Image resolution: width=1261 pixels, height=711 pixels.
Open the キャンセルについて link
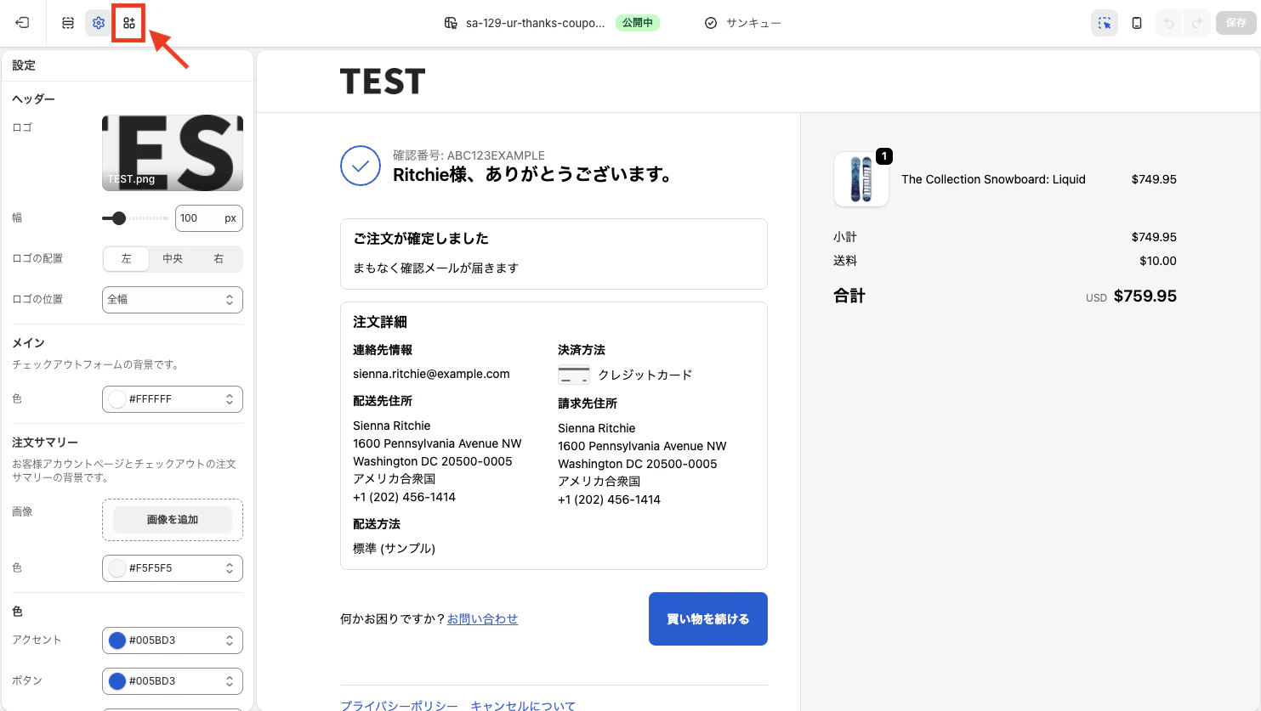(x=523, y=706)
